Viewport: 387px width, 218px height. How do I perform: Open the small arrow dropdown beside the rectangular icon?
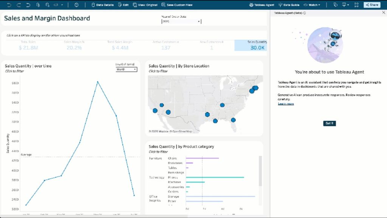point(62,5)
